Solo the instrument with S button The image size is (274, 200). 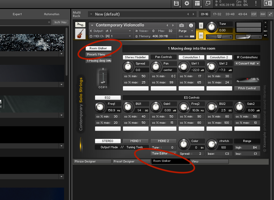[x=201, y=26]
